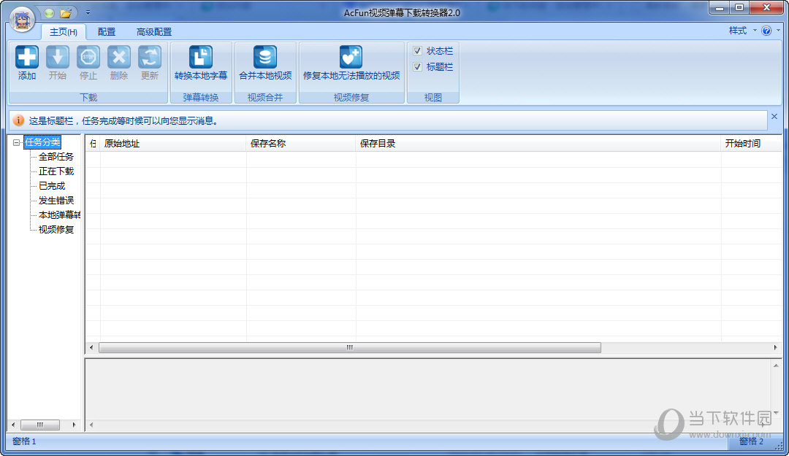Click the log pane scroll up arrow
The image size is (789, 456).
coord(776,366)
